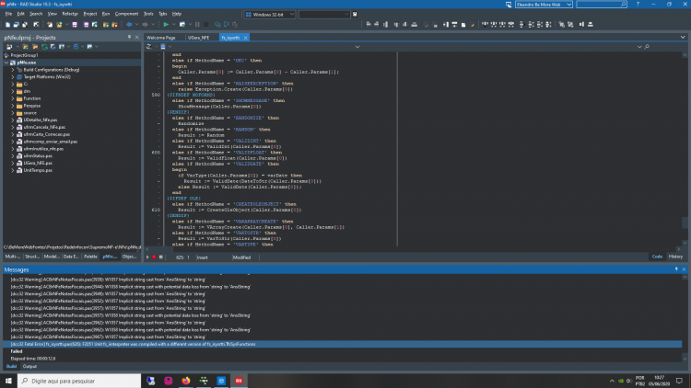Click the Refresh icon in Projects toolbar
691x388 pixels.
44,47
